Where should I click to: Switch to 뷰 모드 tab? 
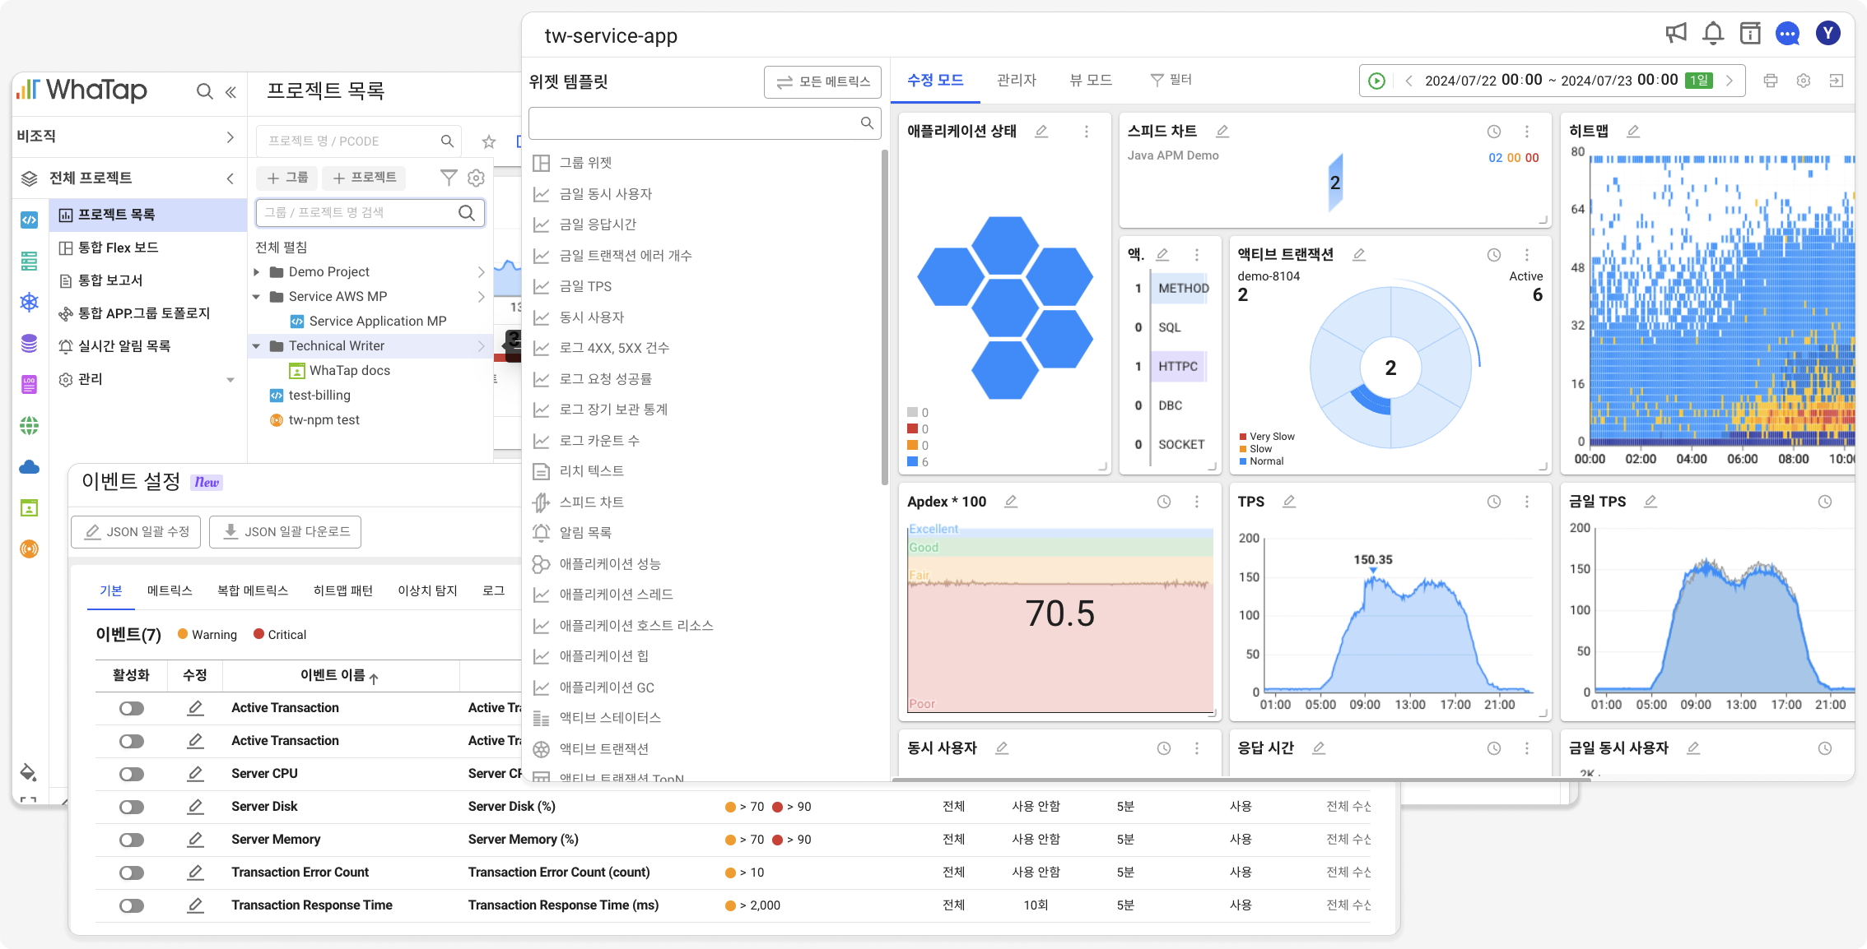pyautogui.click(x=1091, y=81)
